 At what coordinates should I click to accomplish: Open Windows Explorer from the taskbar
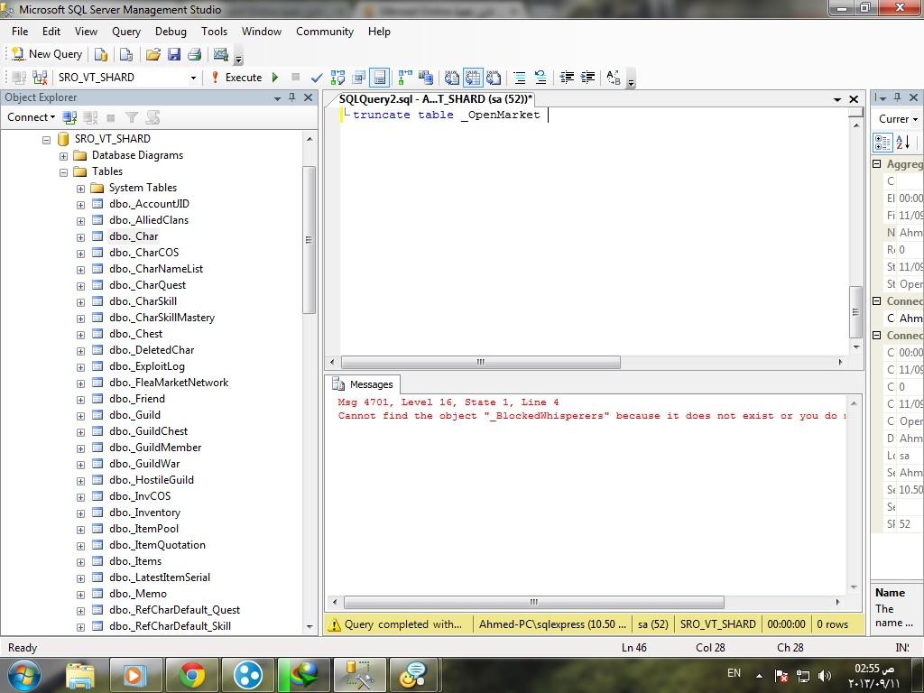80,675
